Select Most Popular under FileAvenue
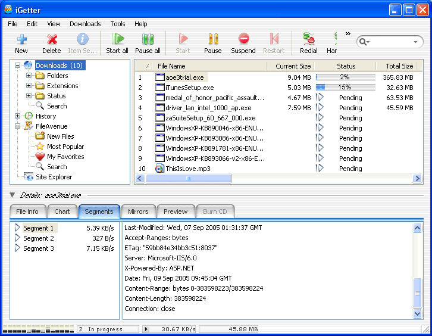 pyautogui.click(x=65, y=147)
